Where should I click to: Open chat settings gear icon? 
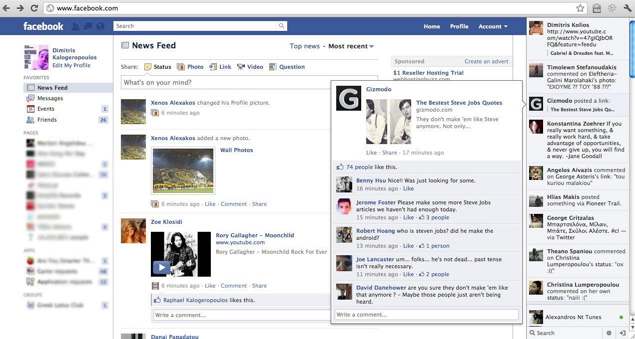609,333
